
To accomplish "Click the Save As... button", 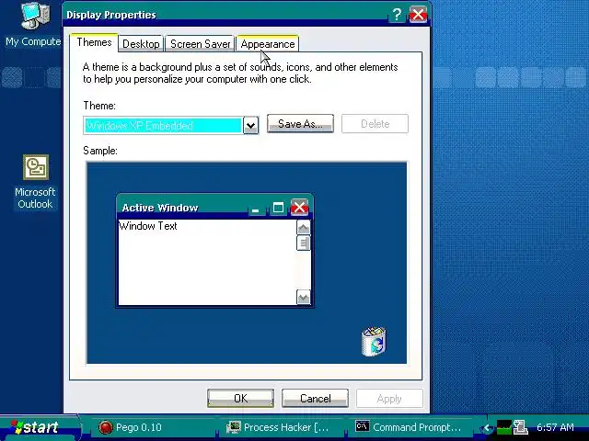I will coord(300,124).
